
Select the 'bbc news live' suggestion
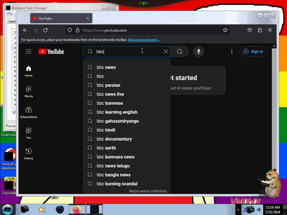point(127,94)
